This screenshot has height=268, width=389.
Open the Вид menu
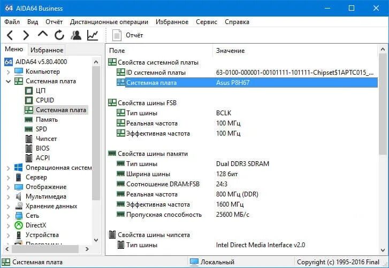coord(33,22)
